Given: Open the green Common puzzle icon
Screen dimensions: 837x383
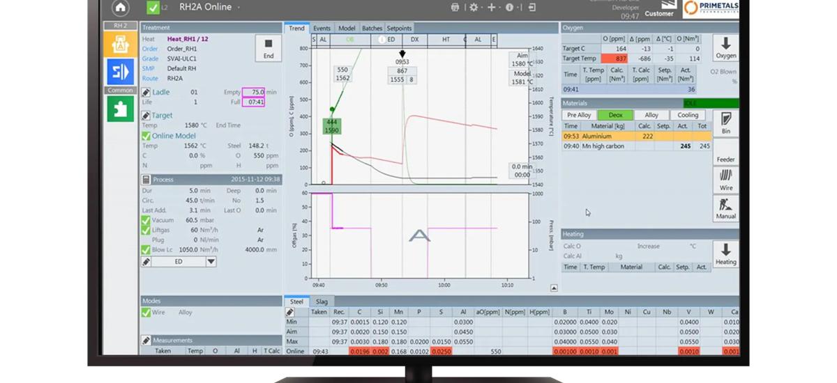Looking at the screenshot, I should point(119,108).
